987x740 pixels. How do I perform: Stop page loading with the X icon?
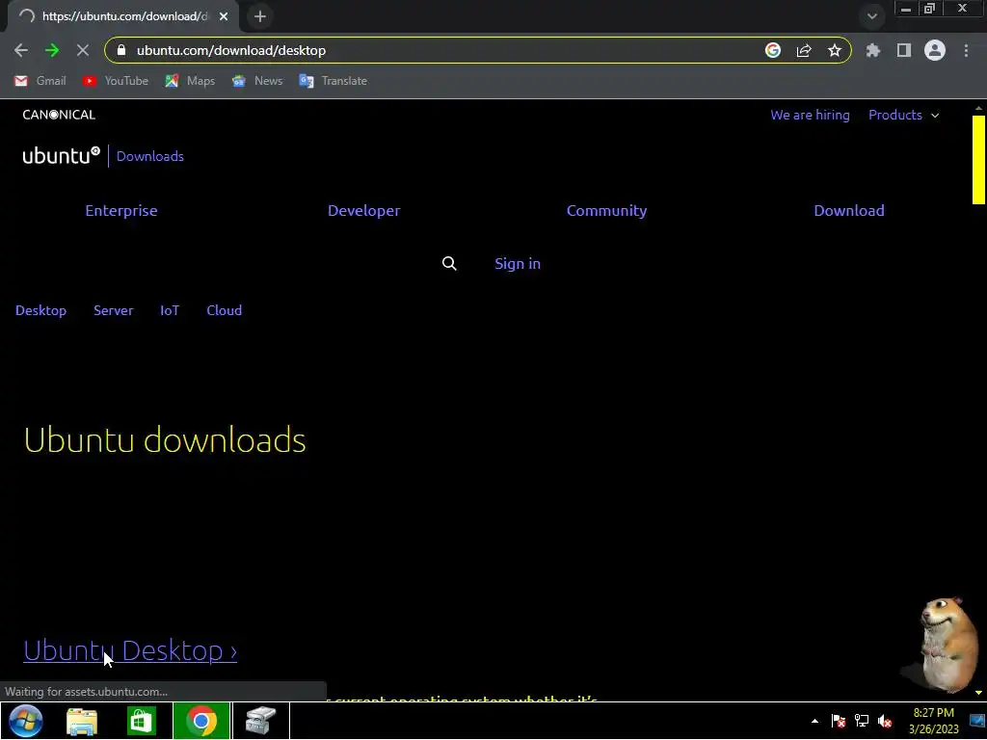[x=83, y=50]
